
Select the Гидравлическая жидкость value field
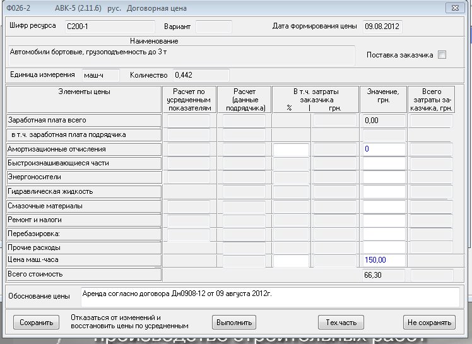pyautogui.click(x=384, y=192)
